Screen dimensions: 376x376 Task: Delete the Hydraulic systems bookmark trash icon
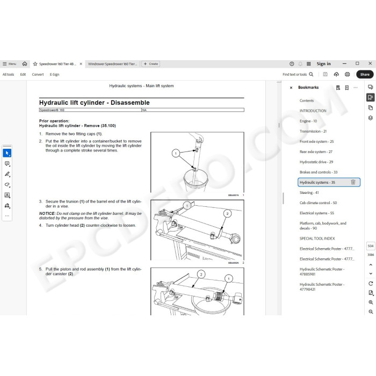[x=353, y=182]
